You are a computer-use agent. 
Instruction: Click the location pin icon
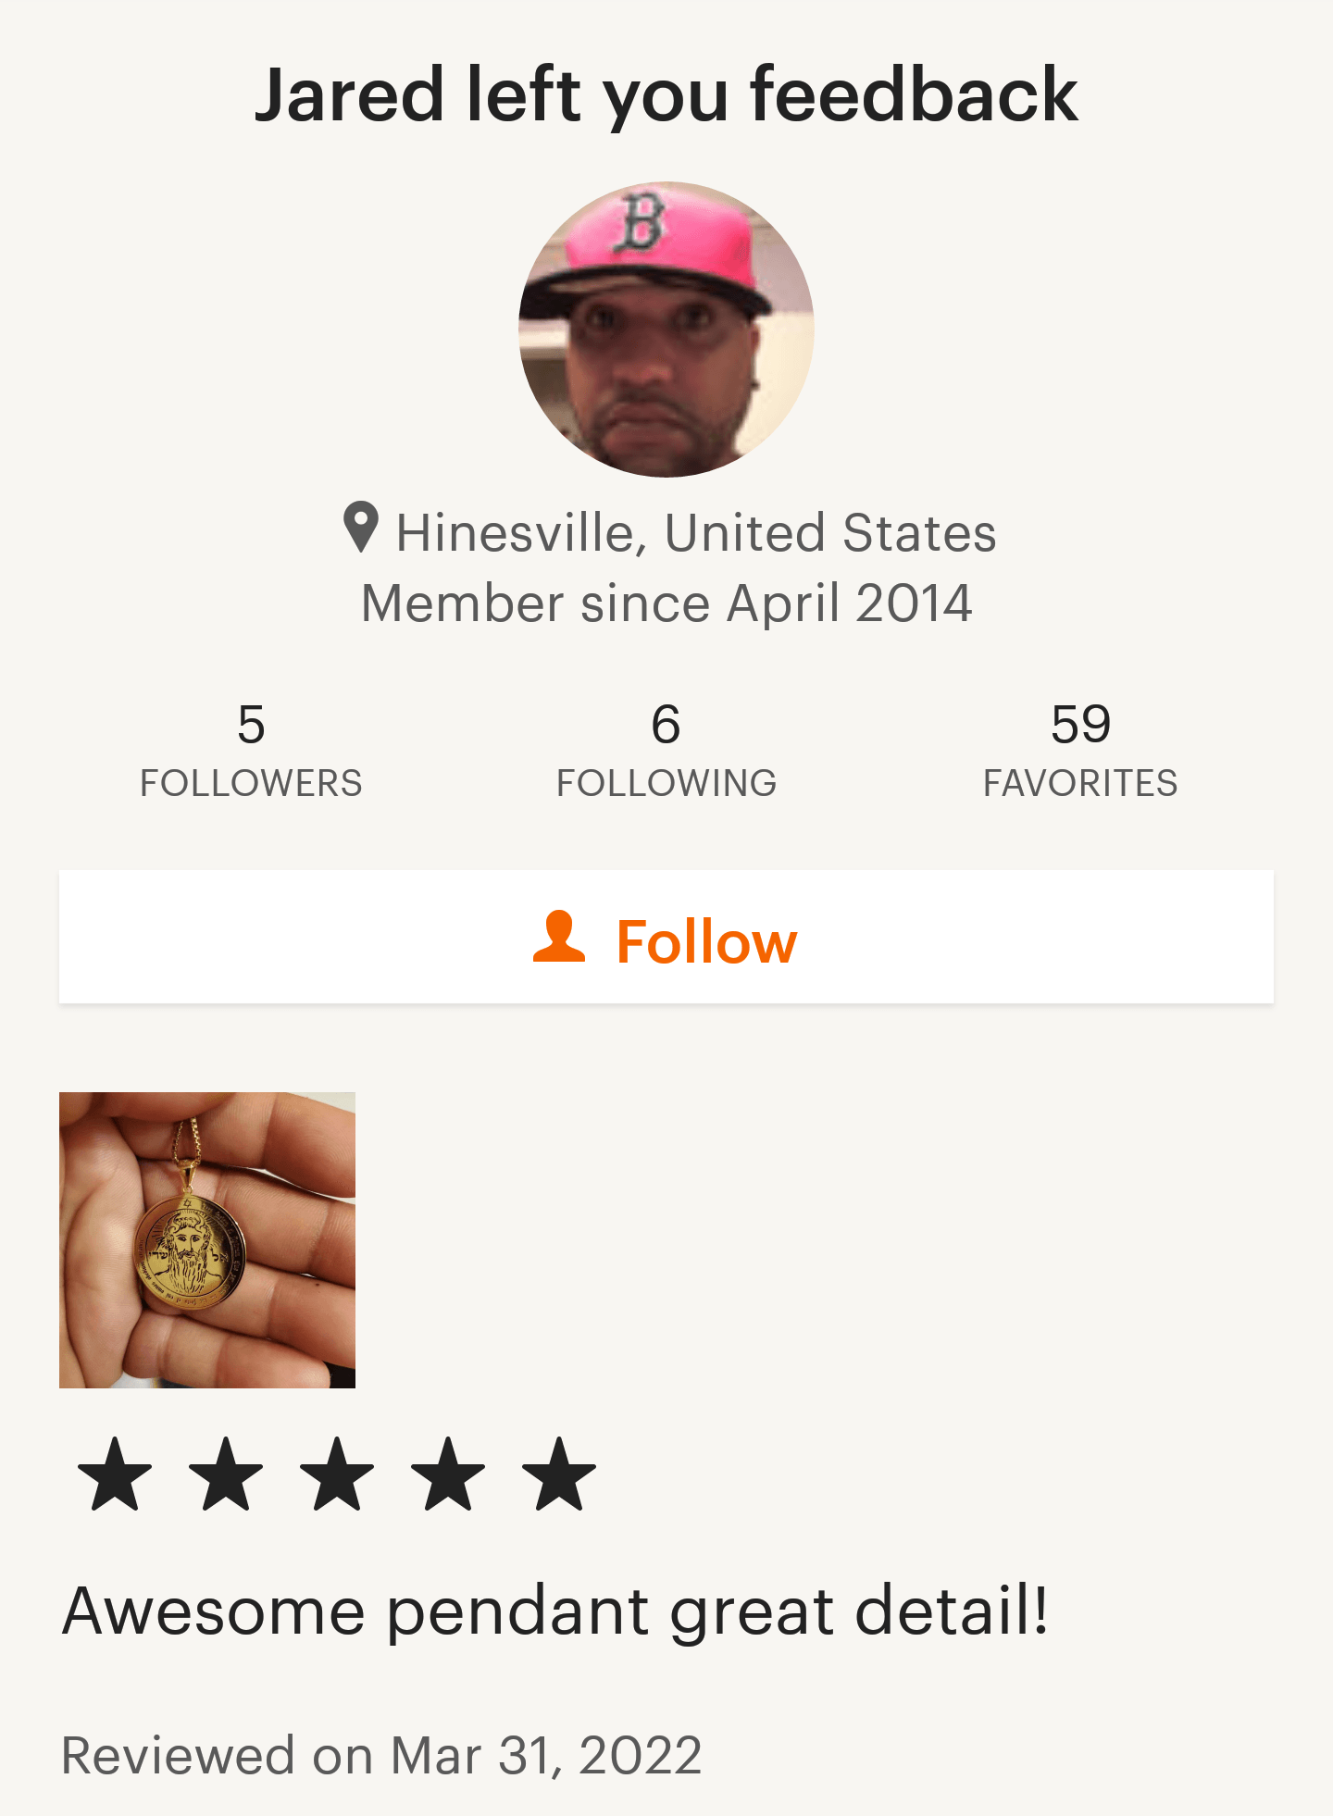click(361, 528)
